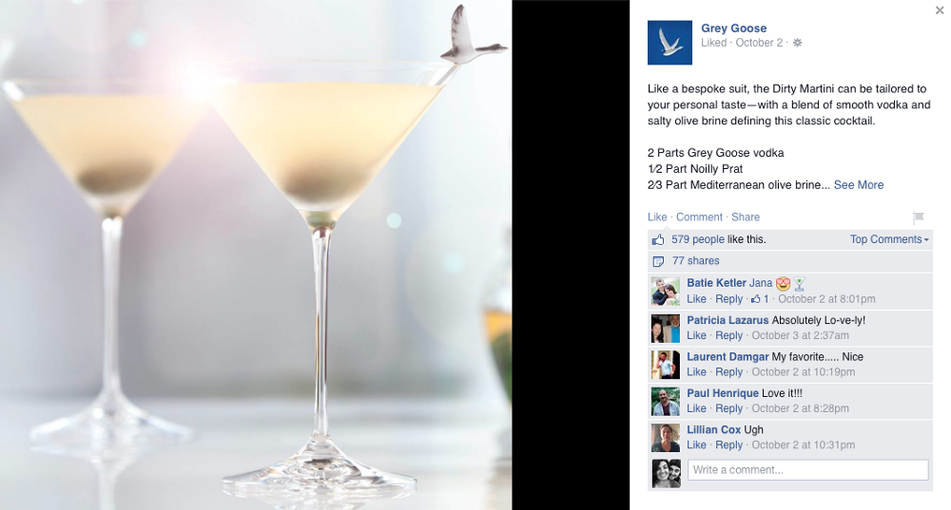The image size is (951, 510).
Task: Click the report flag icon
Action: [x=919, y=217]
